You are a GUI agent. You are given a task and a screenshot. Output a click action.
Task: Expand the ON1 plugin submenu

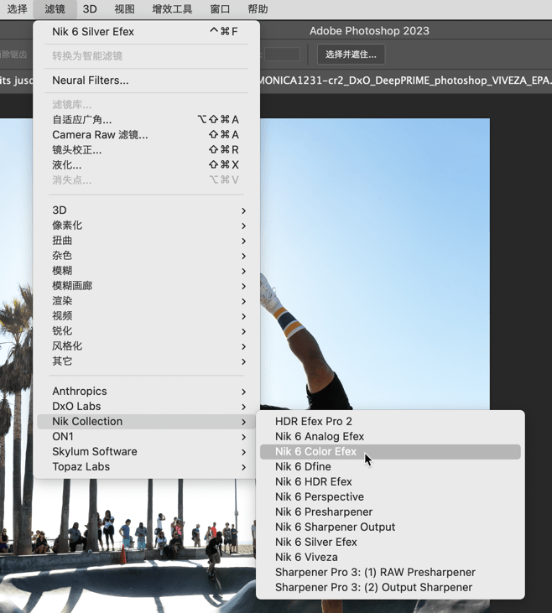point(146,437)
